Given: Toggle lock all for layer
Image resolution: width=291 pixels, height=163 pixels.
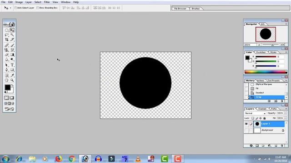Looking at the screenshot, I should click(x=265, y=118).
